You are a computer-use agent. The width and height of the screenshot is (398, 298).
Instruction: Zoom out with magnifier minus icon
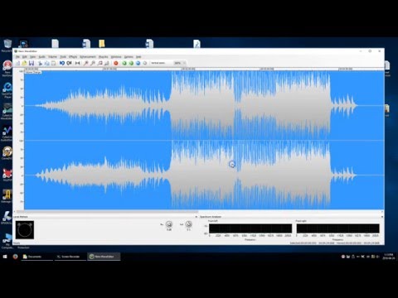pyautogui.click(x=93, y=63)
